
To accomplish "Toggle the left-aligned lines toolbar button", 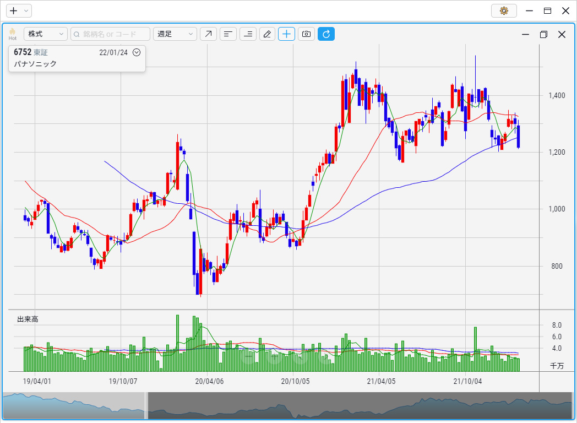I will click(228, 34).
